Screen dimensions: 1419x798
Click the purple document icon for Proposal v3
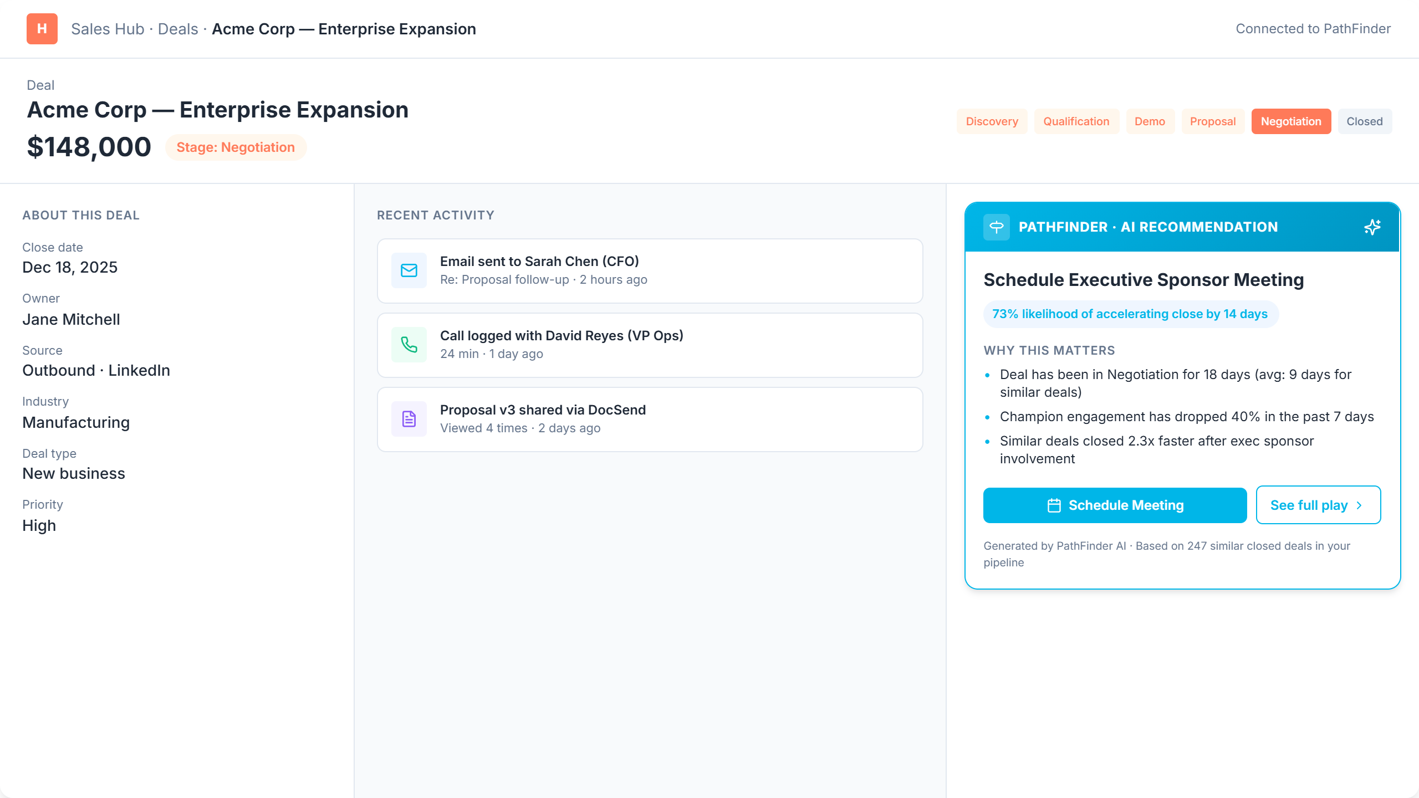click(409, 419)
